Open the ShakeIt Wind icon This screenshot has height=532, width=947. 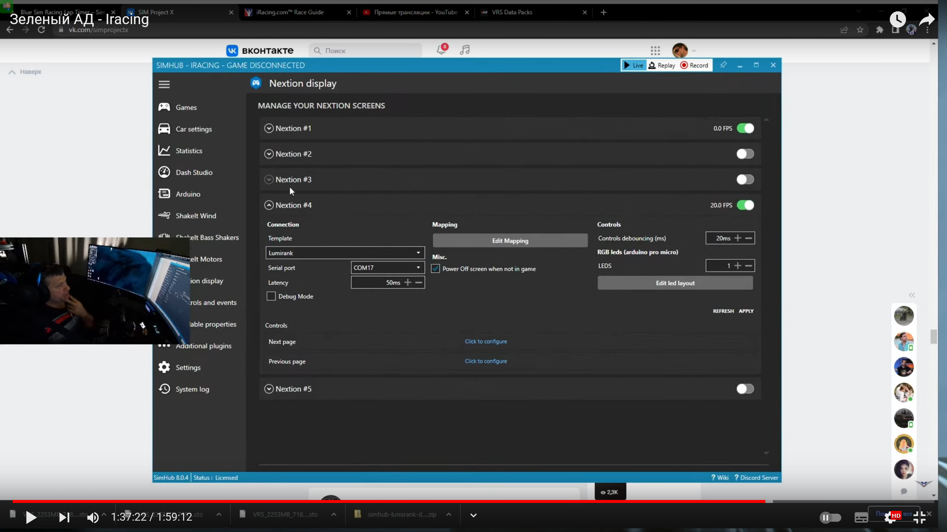pyautogui.click(x=164, y=216)
